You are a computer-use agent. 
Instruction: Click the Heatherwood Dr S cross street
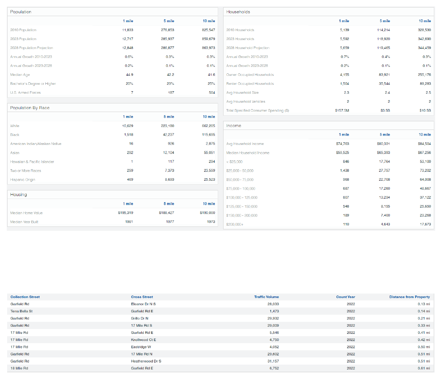pos(146,361)
